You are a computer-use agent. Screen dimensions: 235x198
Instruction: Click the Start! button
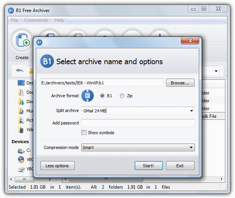click(x=149, y=166)
